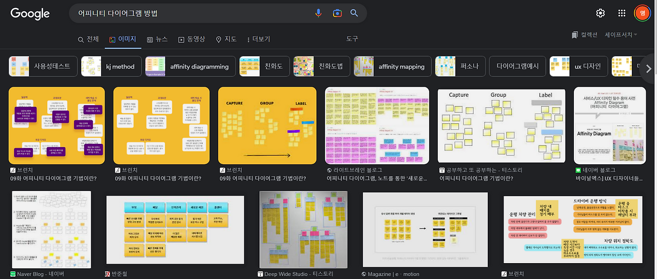Filter by affinity diagramming chip
The width and height of the screenshot is (657, 279).
(190, 66)
